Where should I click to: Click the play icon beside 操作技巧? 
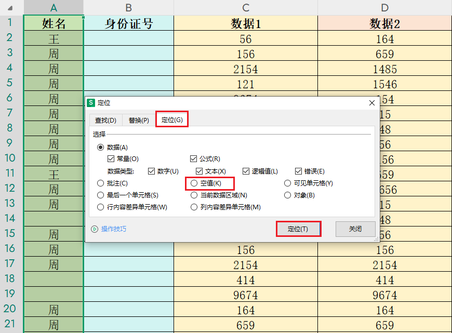coord(95,228)
